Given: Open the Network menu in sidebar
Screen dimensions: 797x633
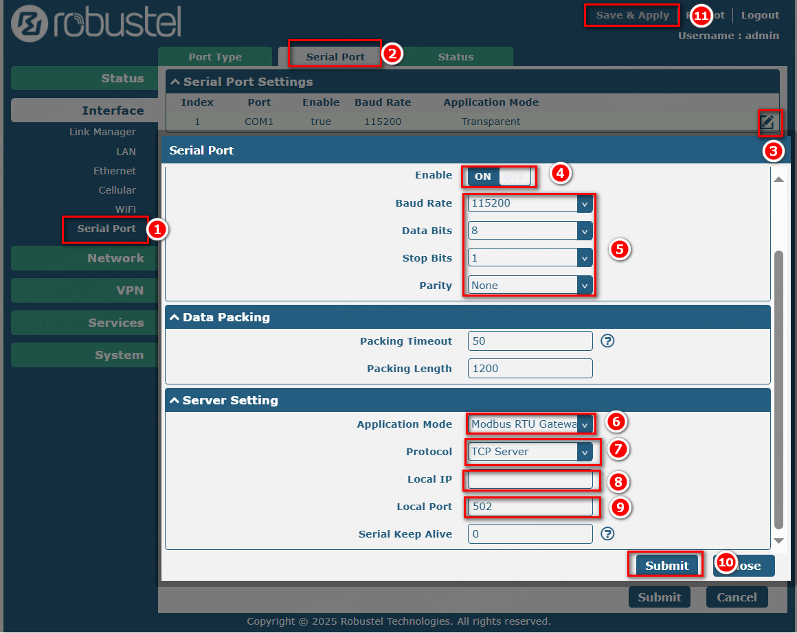Looking at the screenshot, I should [x=115, y=258].
